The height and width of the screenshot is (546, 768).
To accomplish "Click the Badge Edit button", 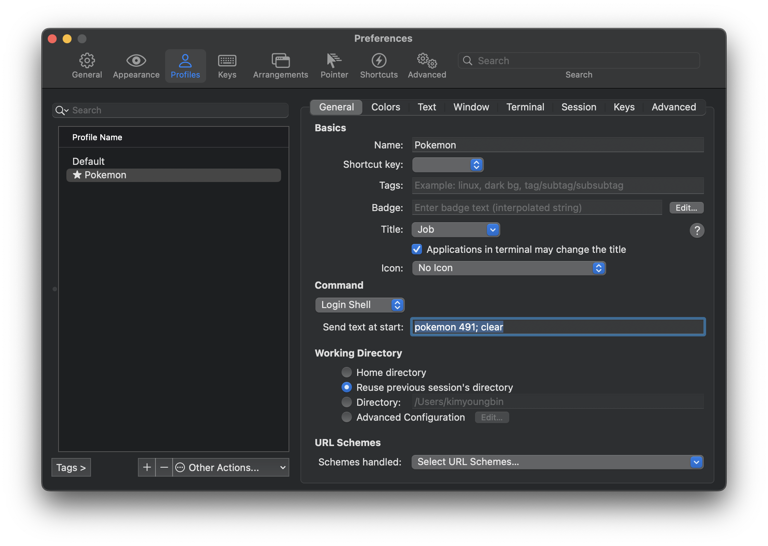I will [686, 208].
